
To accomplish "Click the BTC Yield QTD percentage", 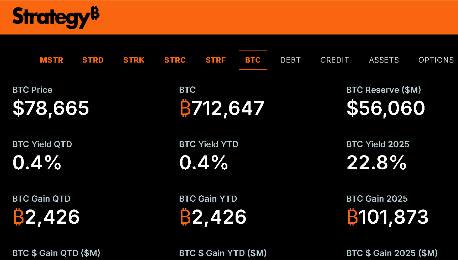I will (x=37, y=163).
